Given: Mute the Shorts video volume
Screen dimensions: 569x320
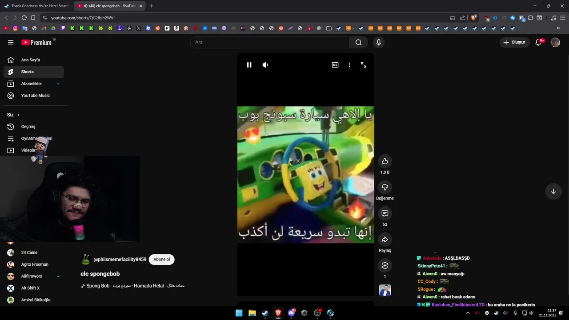Looking at the screenshot, I should coord(265,65).
